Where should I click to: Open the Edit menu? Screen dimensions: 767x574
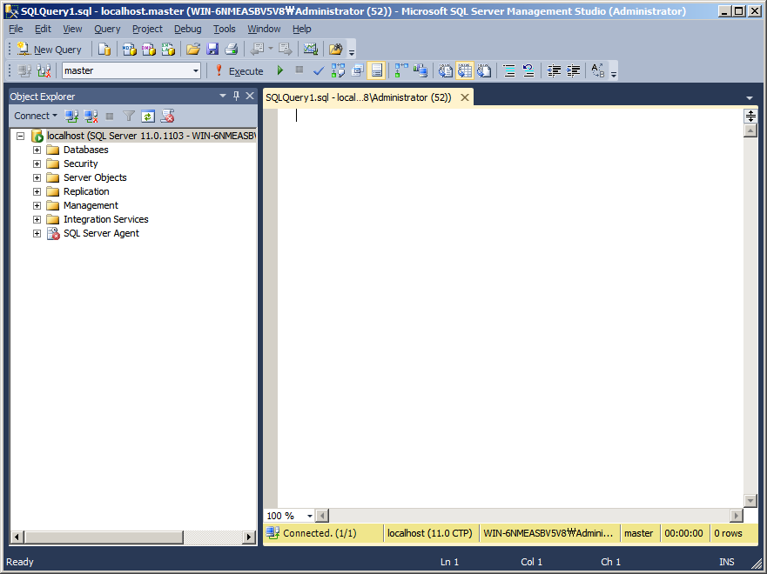(x=43, y=29)
